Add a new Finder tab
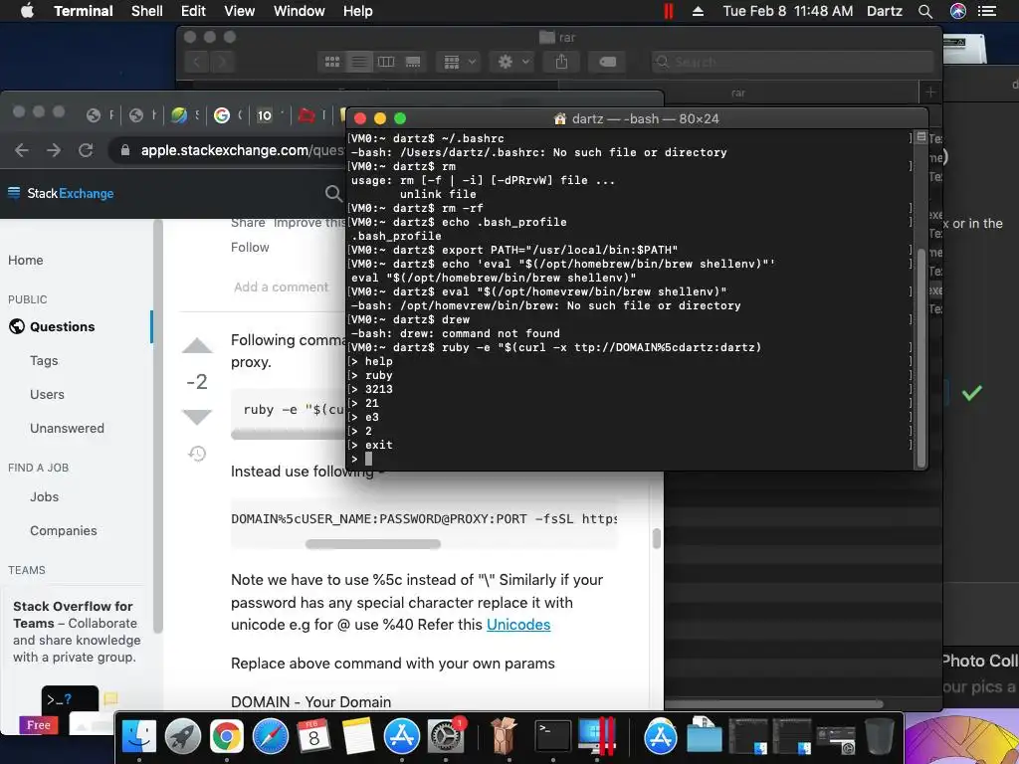1019x764 pixels. [930, 93]
